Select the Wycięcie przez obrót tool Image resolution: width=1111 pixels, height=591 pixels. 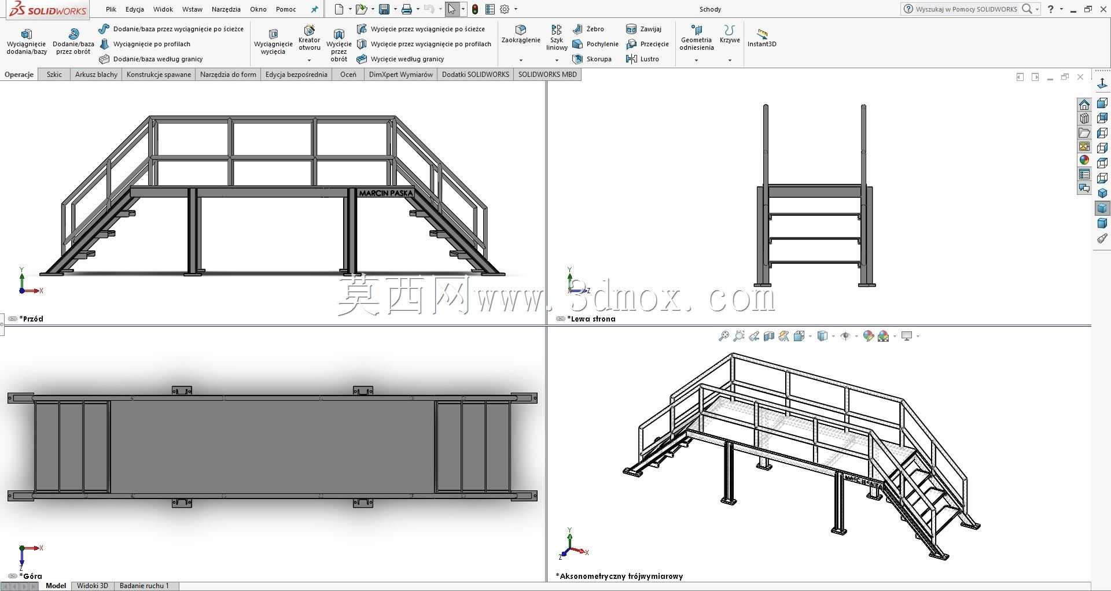339,44
